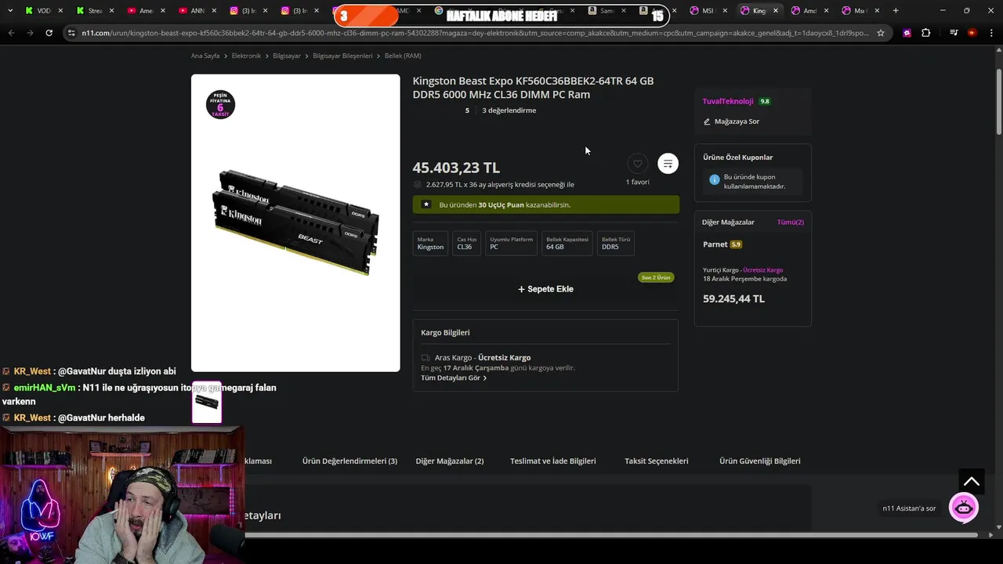Viewport: 1003px width, 564px height.
Task: Click the scroll-to-top arrow button
Action: [x=972, y=482]
